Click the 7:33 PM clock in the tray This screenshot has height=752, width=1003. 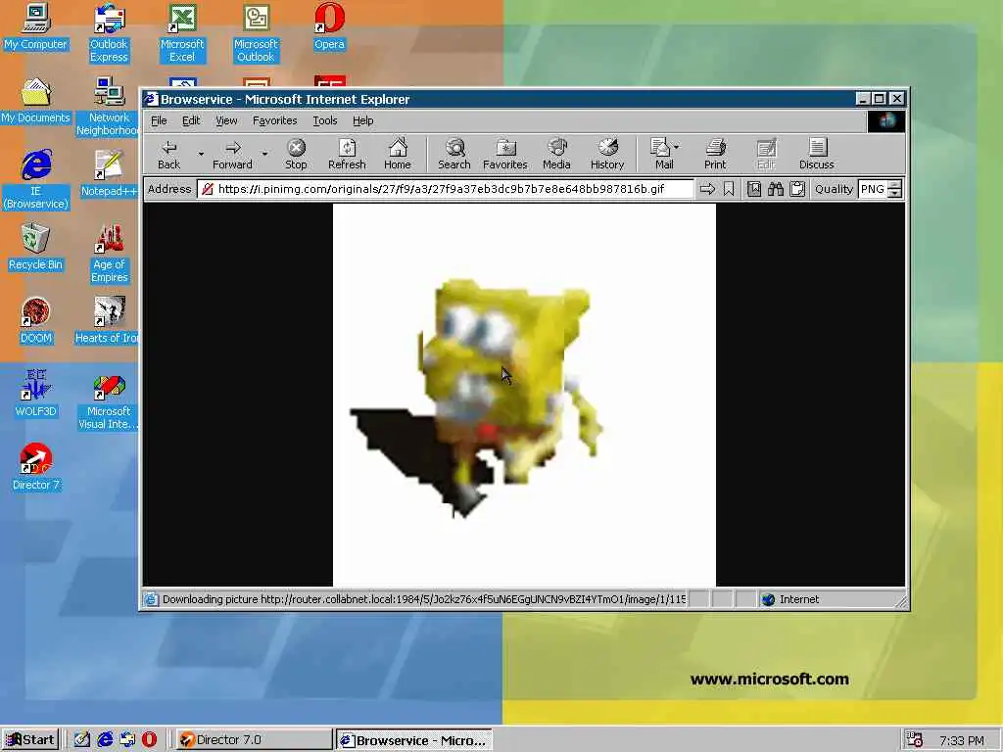[961, 740]
